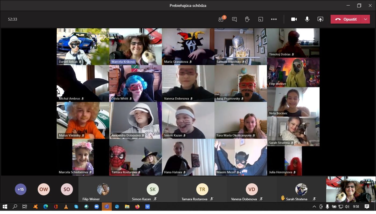The height and width of the screenshot is (214, 376).
Task: Launch Microsoft Edge from the taskbar
Action: [46, 207]
